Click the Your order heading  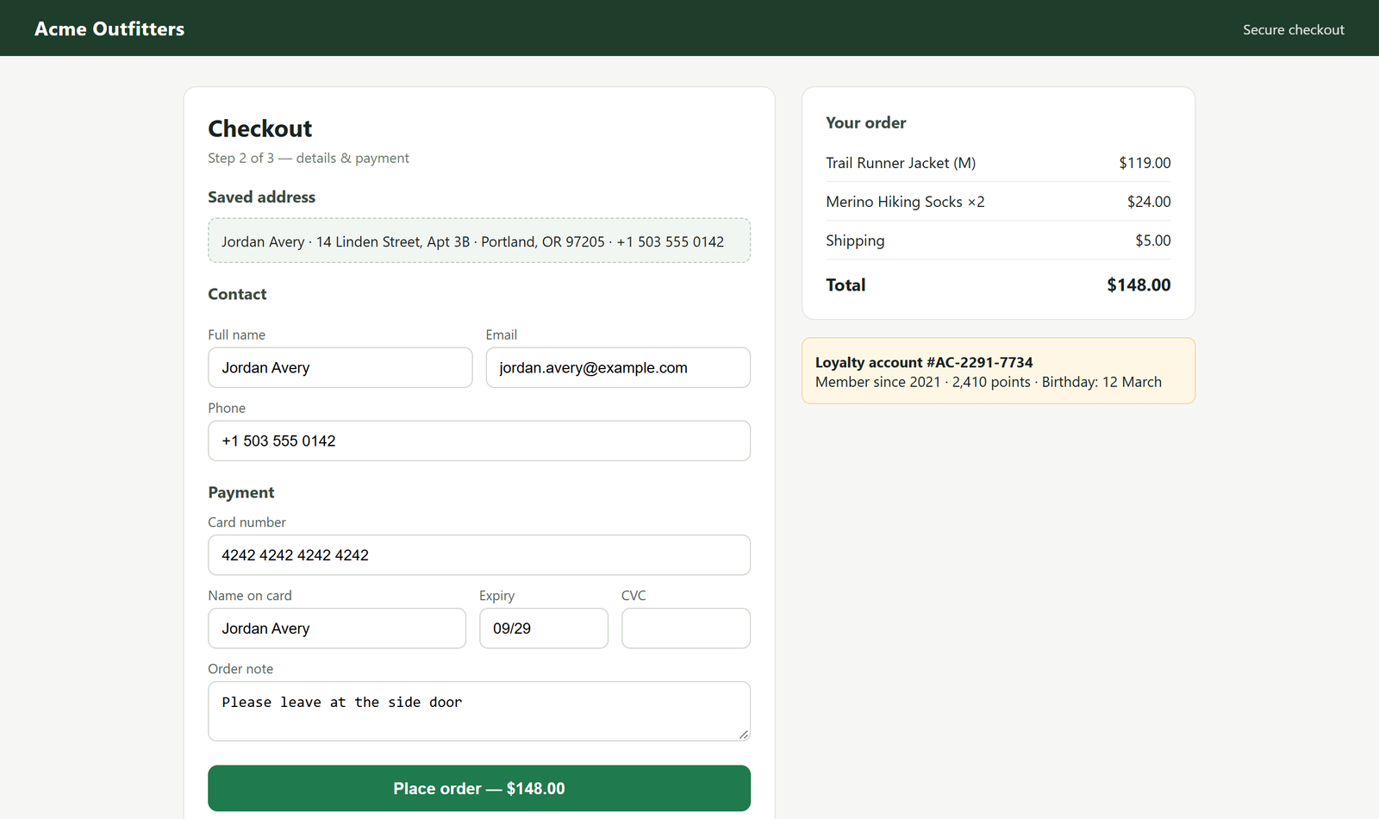[865, 122]
